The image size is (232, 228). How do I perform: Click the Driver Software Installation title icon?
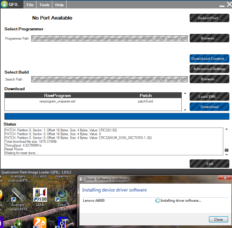coord(81,179)
